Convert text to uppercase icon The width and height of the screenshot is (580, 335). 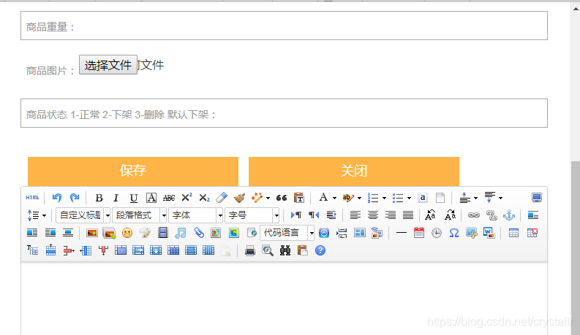[430, 215]
